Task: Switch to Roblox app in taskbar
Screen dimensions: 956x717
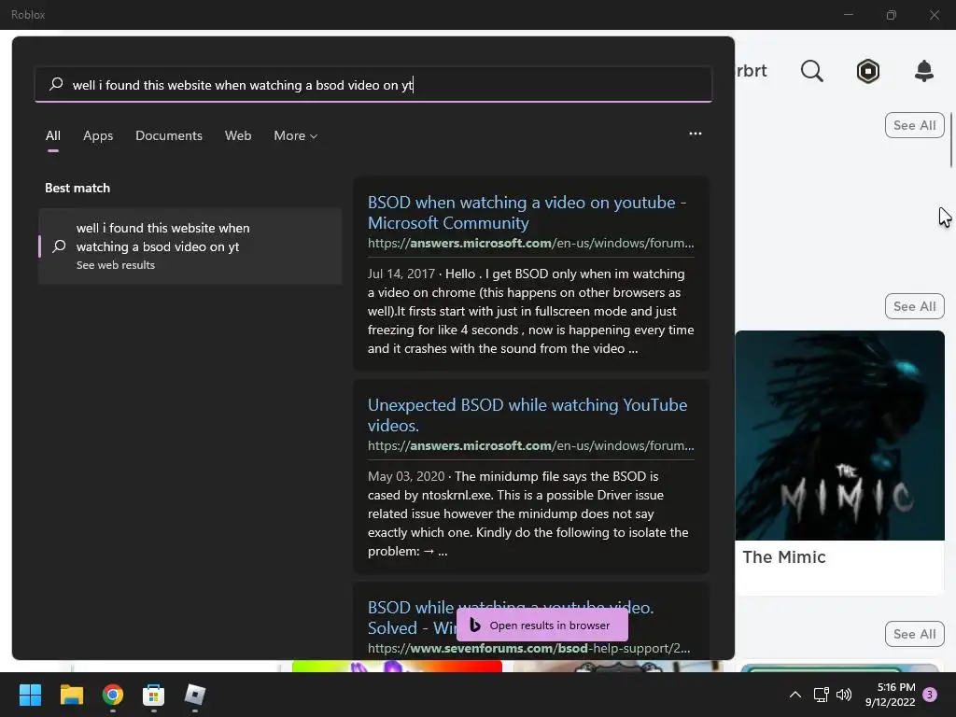Action: (x=194, y=695)
